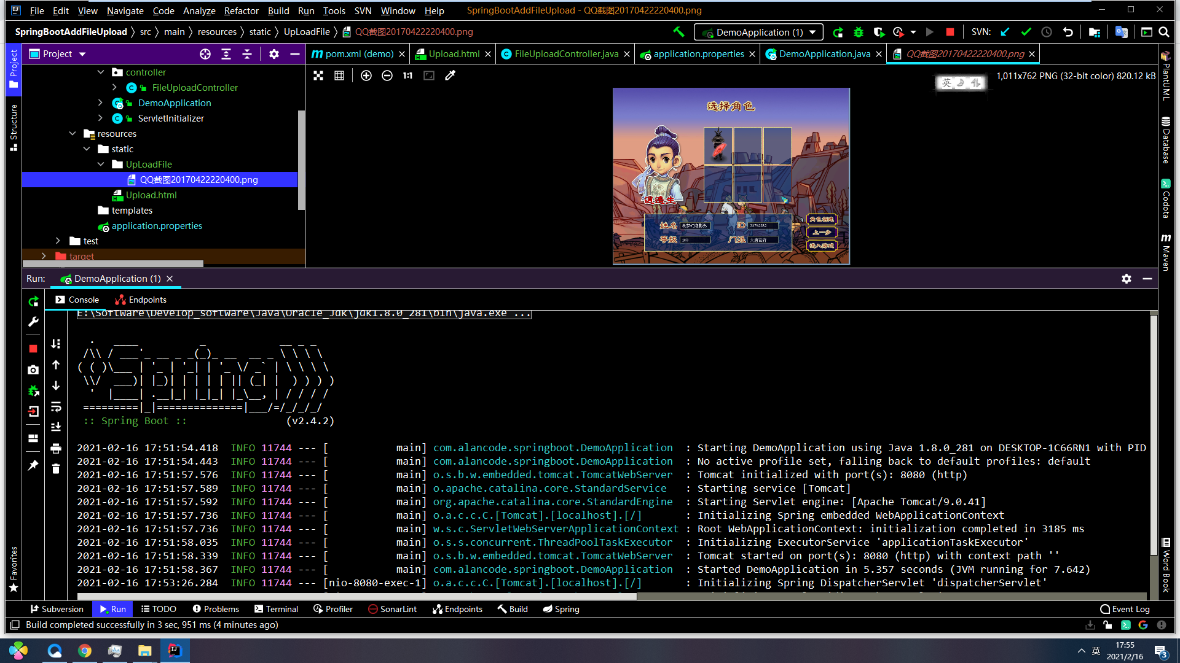Rerun DemoApplication from the main toolbar
The height and width of the screenshot is (663, 1180).
pos(838,32)
